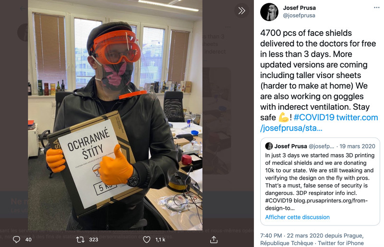Open the @josefprusa handle link
Viewport: 384px width, 247px height.
point(299,15)
